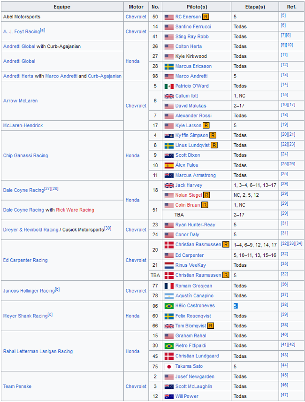Open the red Rick Ware Racing link
This screenshot has width=305, height=402.
75,210
